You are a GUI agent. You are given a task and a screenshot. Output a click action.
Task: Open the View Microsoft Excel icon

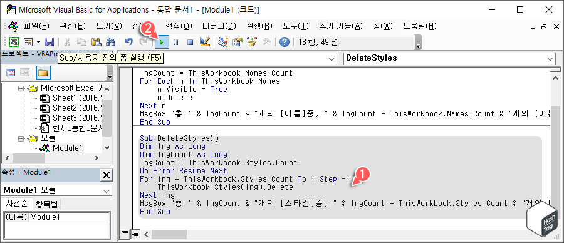pyautogui.click(x=14, y=42)
